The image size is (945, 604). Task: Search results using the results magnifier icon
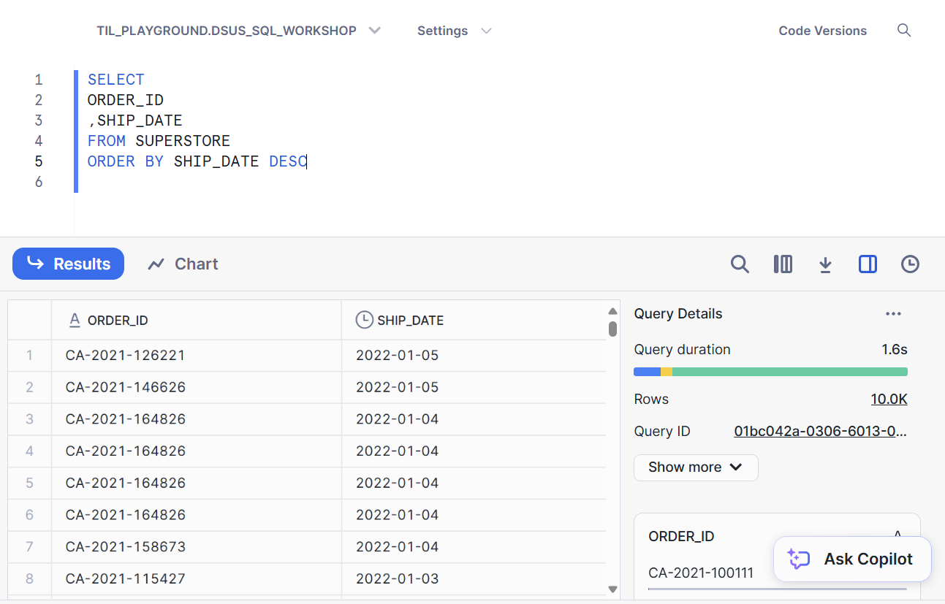point(740,264)
